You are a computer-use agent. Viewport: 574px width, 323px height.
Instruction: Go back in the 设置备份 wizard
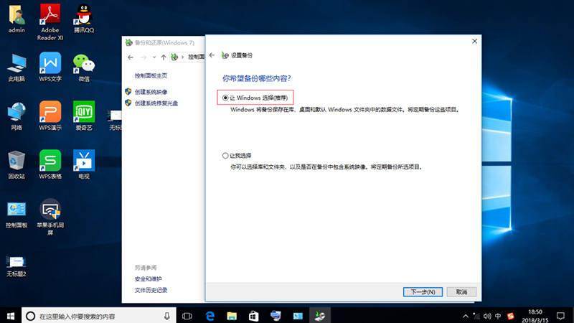pos(212,55)
